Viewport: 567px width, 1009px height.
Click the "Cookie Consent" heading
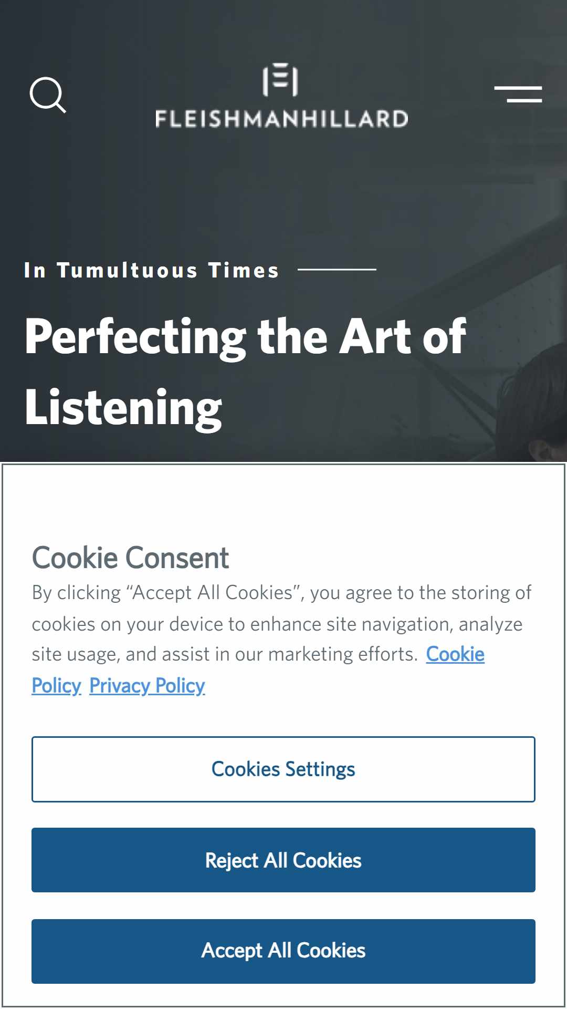(x=131, y=558)
